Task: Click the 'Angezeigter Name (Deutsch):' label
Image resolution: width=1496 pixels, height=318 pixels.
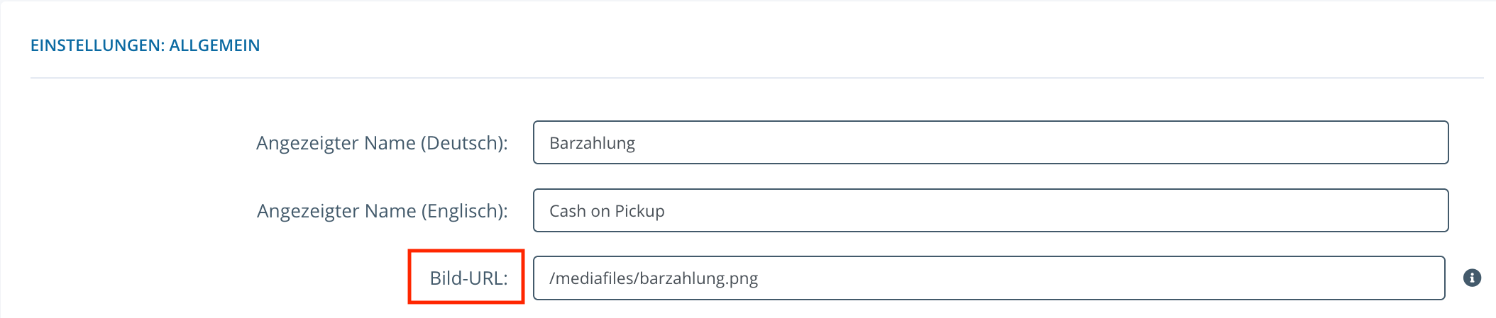Action: (382, 143)
